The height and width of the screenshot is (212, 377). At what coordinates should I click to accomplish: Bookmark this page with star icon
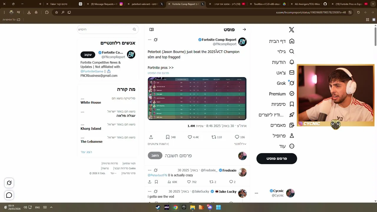pos(57,12)
